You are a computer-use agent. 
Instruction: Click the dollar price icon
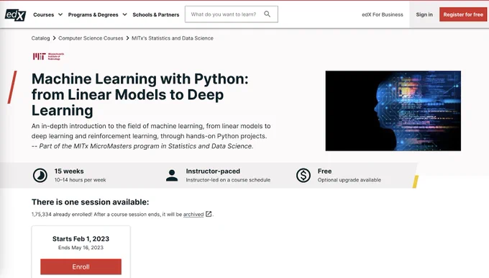pyautogui.click(x=303, y=175)
